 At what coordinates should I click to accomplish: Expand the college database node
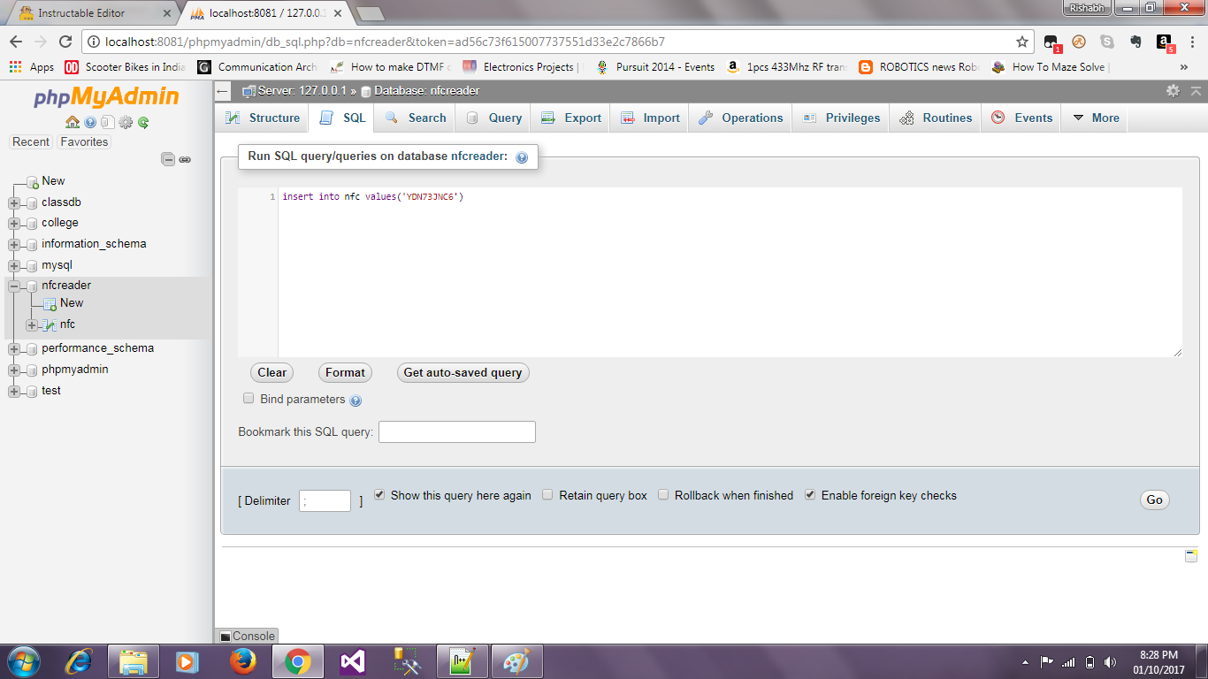click(x=14, y=224)
